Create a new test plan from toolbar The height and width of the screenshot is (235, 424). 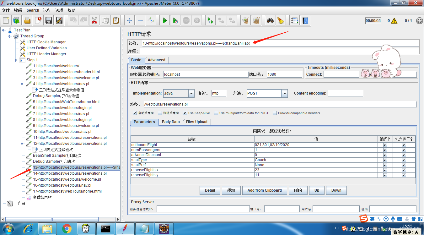coord(6,20)
